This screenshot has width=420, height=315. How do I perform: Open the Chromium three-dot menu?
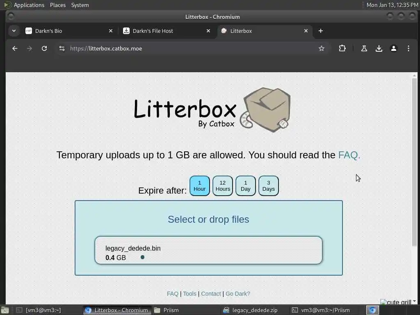(x=408, y=48)
